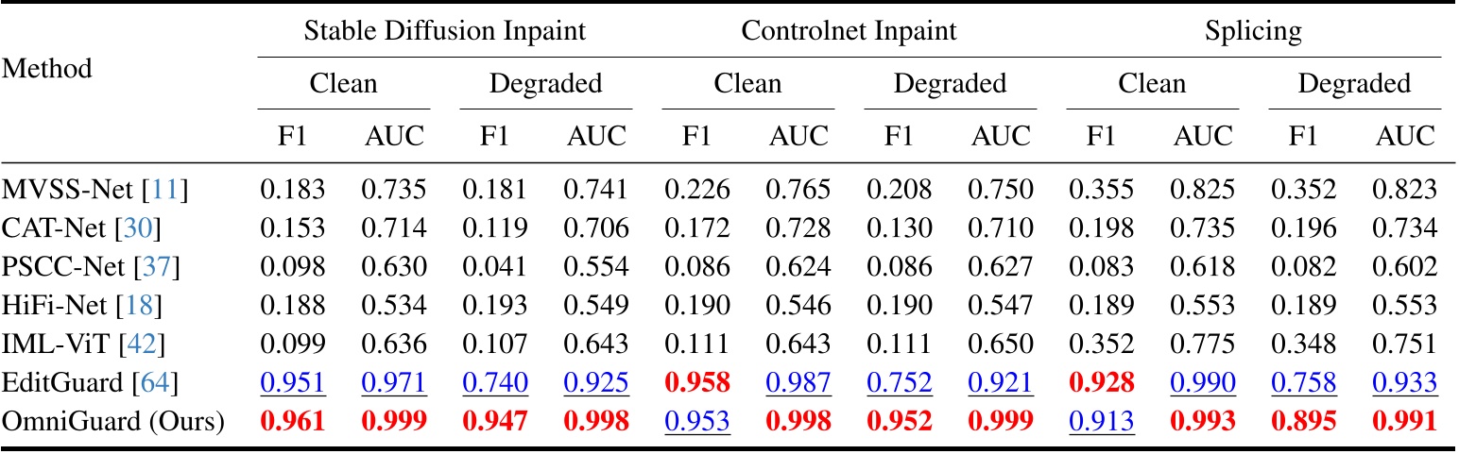Click the CAT-Net citation link 30
The image size is (1459, 454).
(x=150, y=227)
